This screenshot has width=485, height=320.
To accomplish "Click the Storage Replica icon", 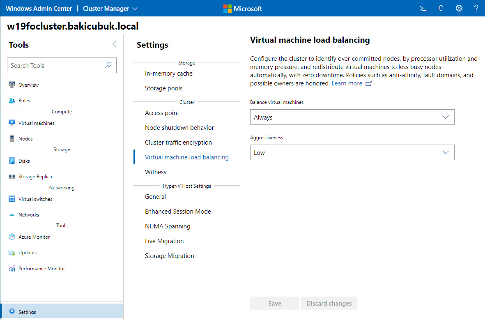I will click(x=12, y=177).
